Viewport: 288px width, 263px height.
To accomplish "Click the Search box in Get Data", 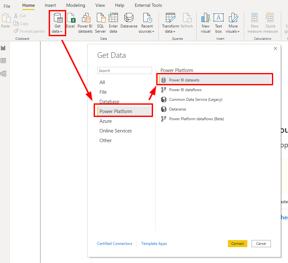I will pyautogui.click(x=125, y=70).
